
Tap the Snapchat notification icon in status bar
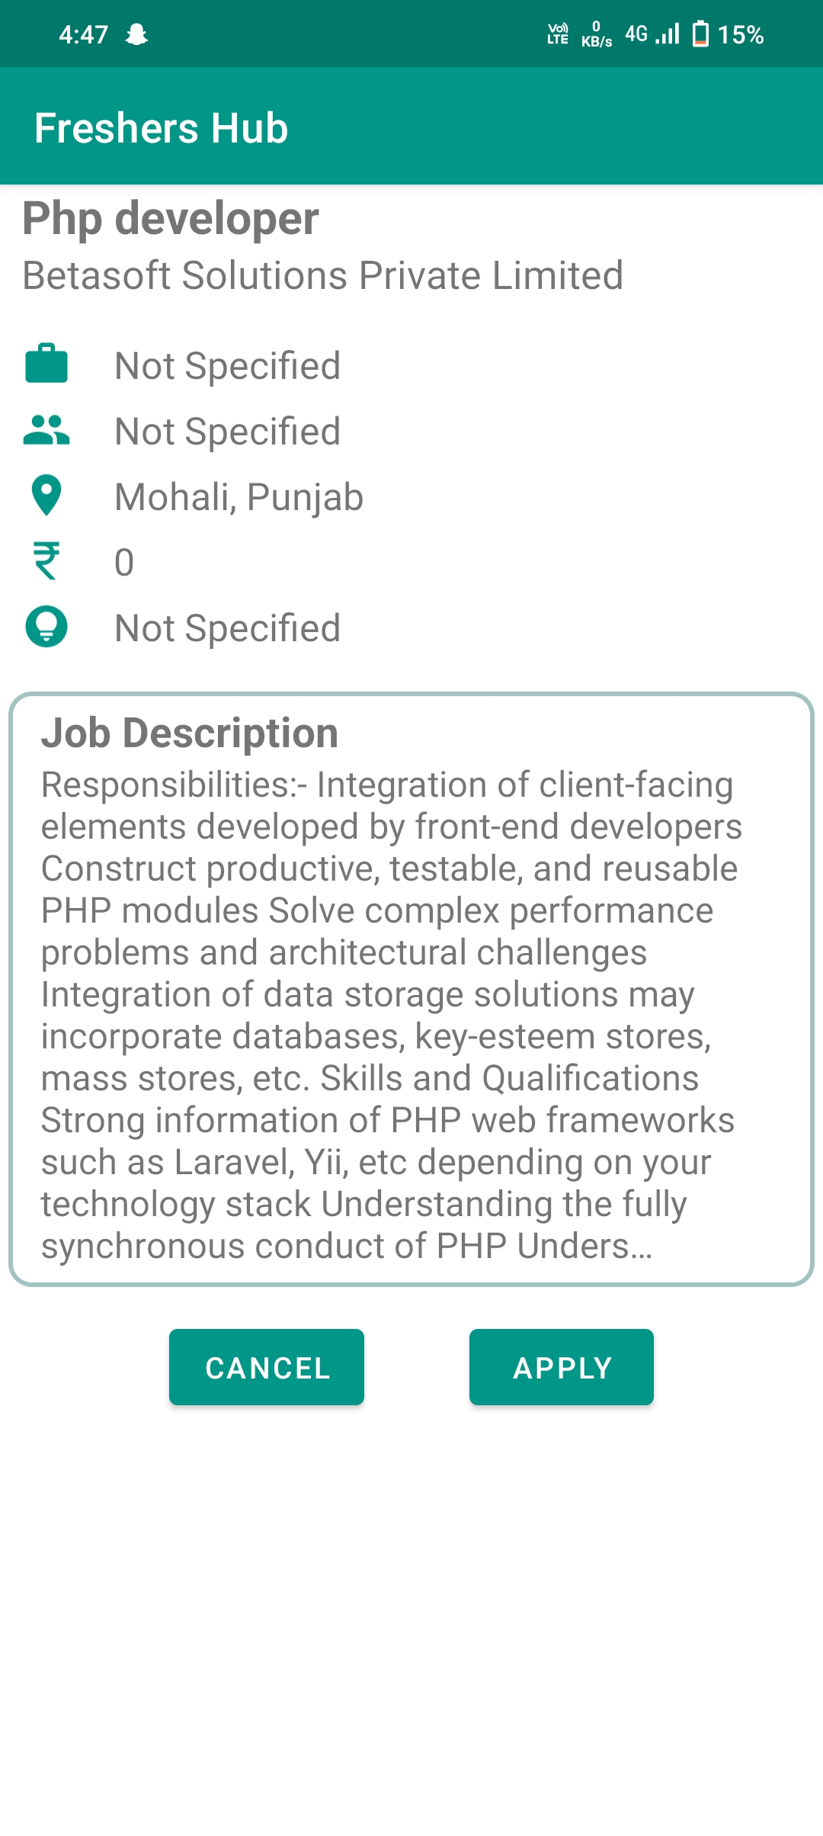tap(136, 34)
